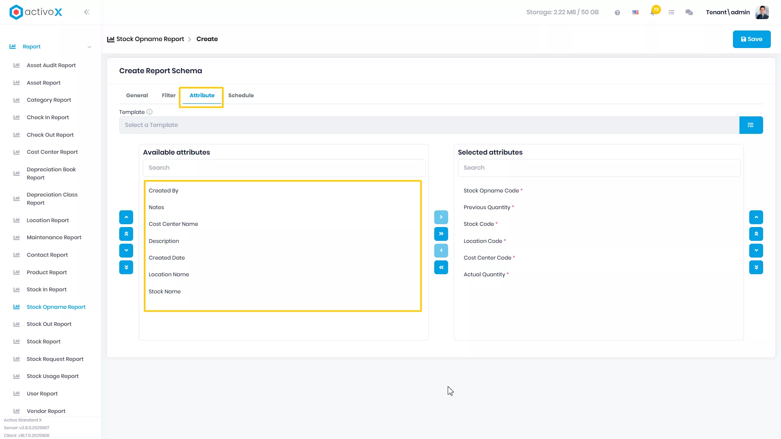The height and width of the screenshot is (439, 781).
Task: Select Notes attribute
Action: pos(156,207)
